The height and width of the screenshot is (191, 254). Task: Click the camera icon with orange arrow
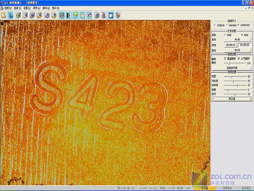(39, 15)
